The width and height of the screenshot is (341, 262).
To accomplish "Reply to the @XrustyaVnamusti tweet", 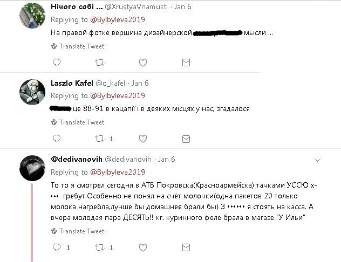I will click(x=57, y=63).
